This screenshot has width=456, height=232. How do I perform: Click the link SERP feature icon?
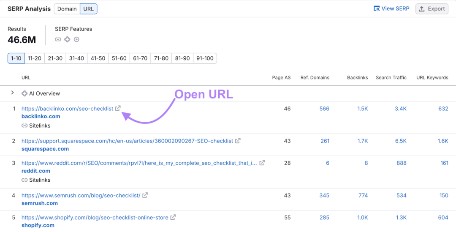[x=58, y=39]
